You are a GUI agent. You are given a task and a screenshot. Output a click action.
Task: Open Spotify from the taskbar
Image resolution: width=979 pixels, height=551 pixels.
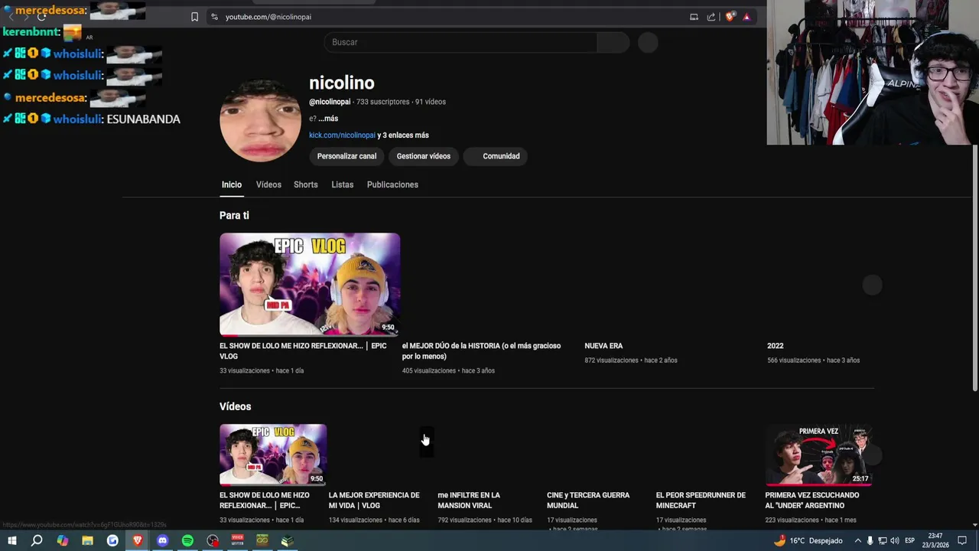pyautogui.click(x=187, y=540)
